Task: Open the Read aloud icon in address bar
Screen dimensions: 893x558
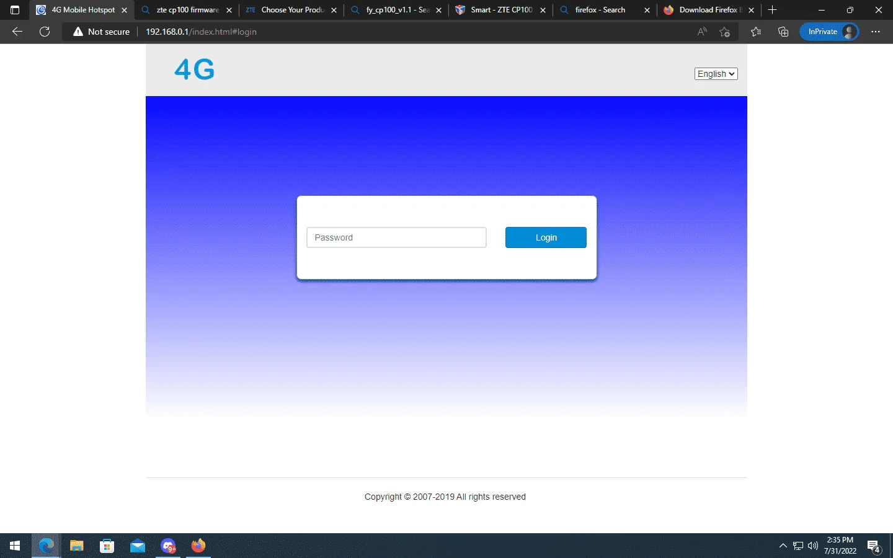Action: coord(702,32)
